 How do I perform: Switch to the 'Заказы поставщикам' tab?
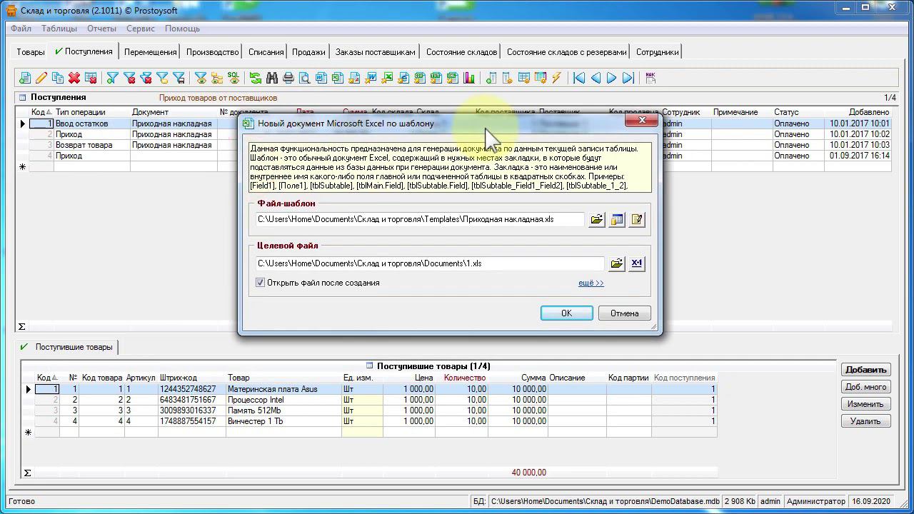tap(375, 52)
